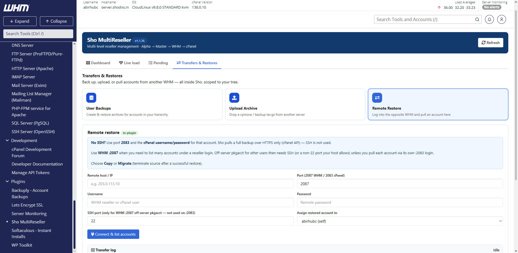Click sidebar scrollbar up arrow
This screenshot has width=518, height=253.
coord(74,44)
